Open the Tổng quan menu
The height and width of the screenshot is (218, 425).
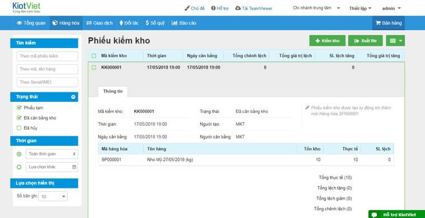click(x=31, y=23)
